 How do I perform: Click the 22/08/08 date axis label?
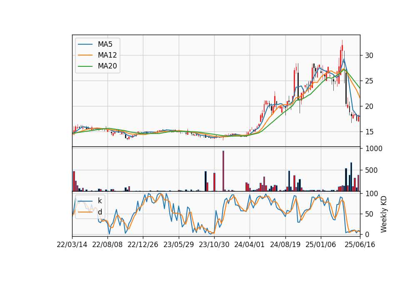click(x=107, y=245)
